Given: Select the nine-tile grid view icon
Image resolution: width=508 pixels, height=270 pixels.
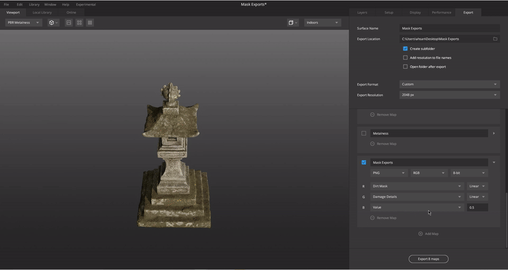Looking at the screenshot, I should 90,22.
